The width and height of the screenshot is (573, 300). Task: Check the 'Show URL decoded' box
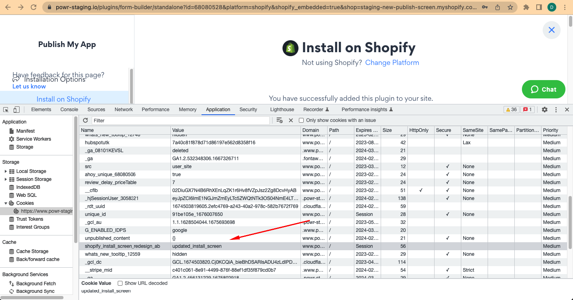click(x=120, y=283)
